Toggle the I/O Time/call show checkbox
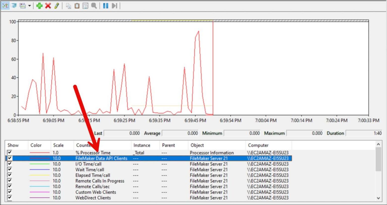Image resolution: width=387 pixels, height=205 pixels. pos(10,164)
